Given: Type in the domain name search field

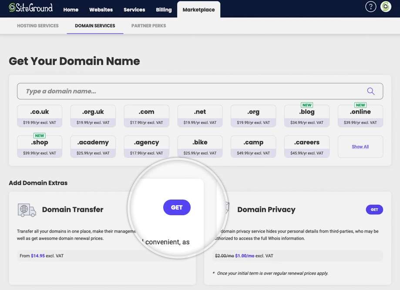Looking at the screenshot, I should [192, 91].
